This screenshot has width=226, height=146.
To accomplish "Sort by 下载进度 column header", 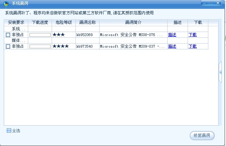I will [40, 23].
